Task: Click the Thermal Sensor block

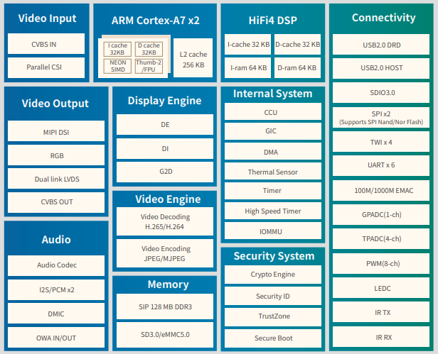Action: click(272, 172)
